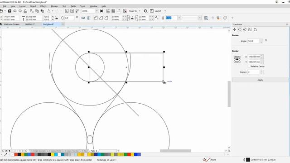Open the Tools menu
This screenshot has width=290, height=163.
tap(82, 6)
